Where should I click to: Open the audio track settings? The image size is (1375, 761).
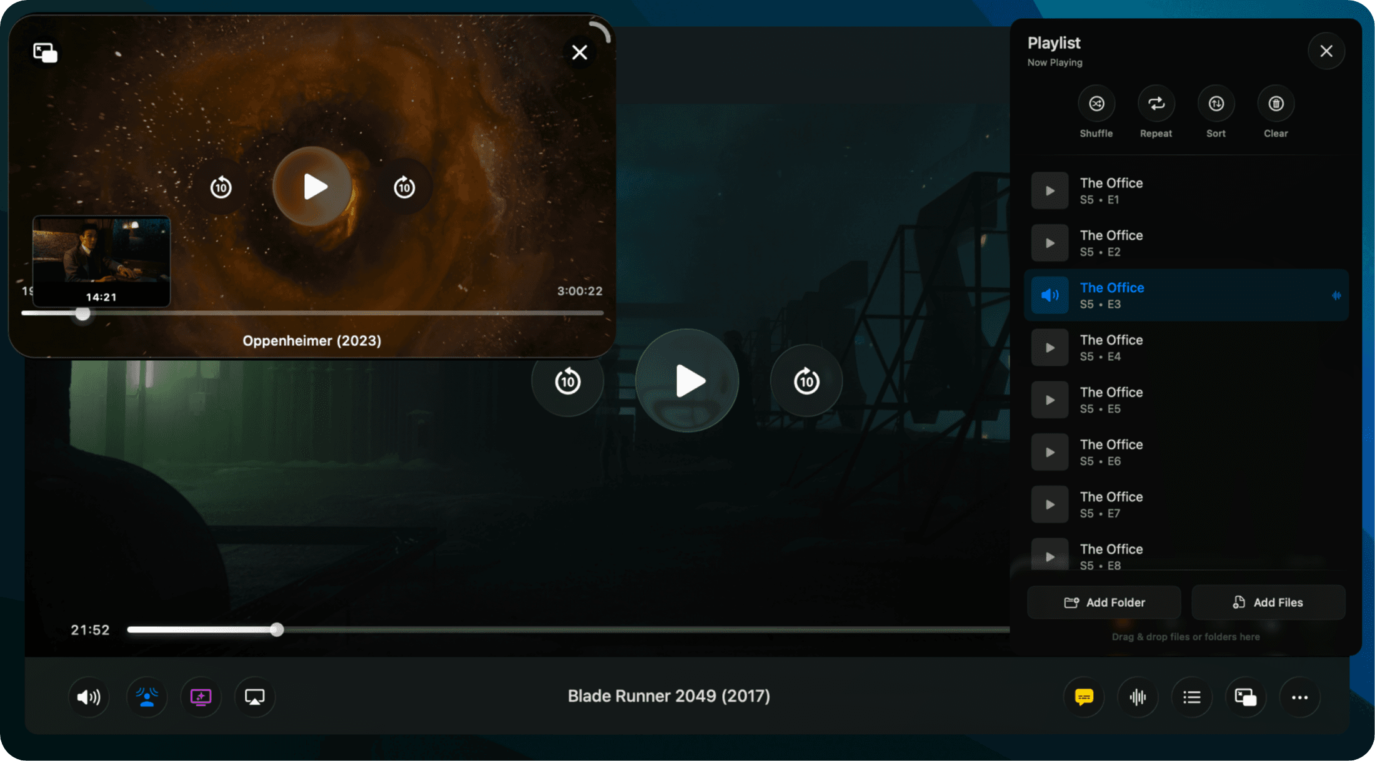1138,697
